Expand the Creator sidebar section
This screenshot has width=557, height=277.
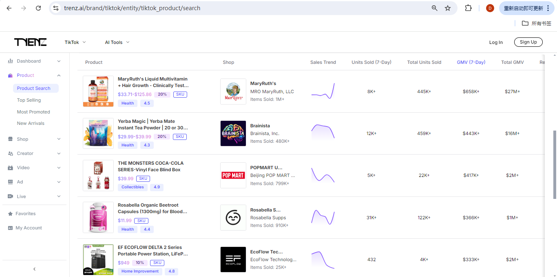point(59,153)
